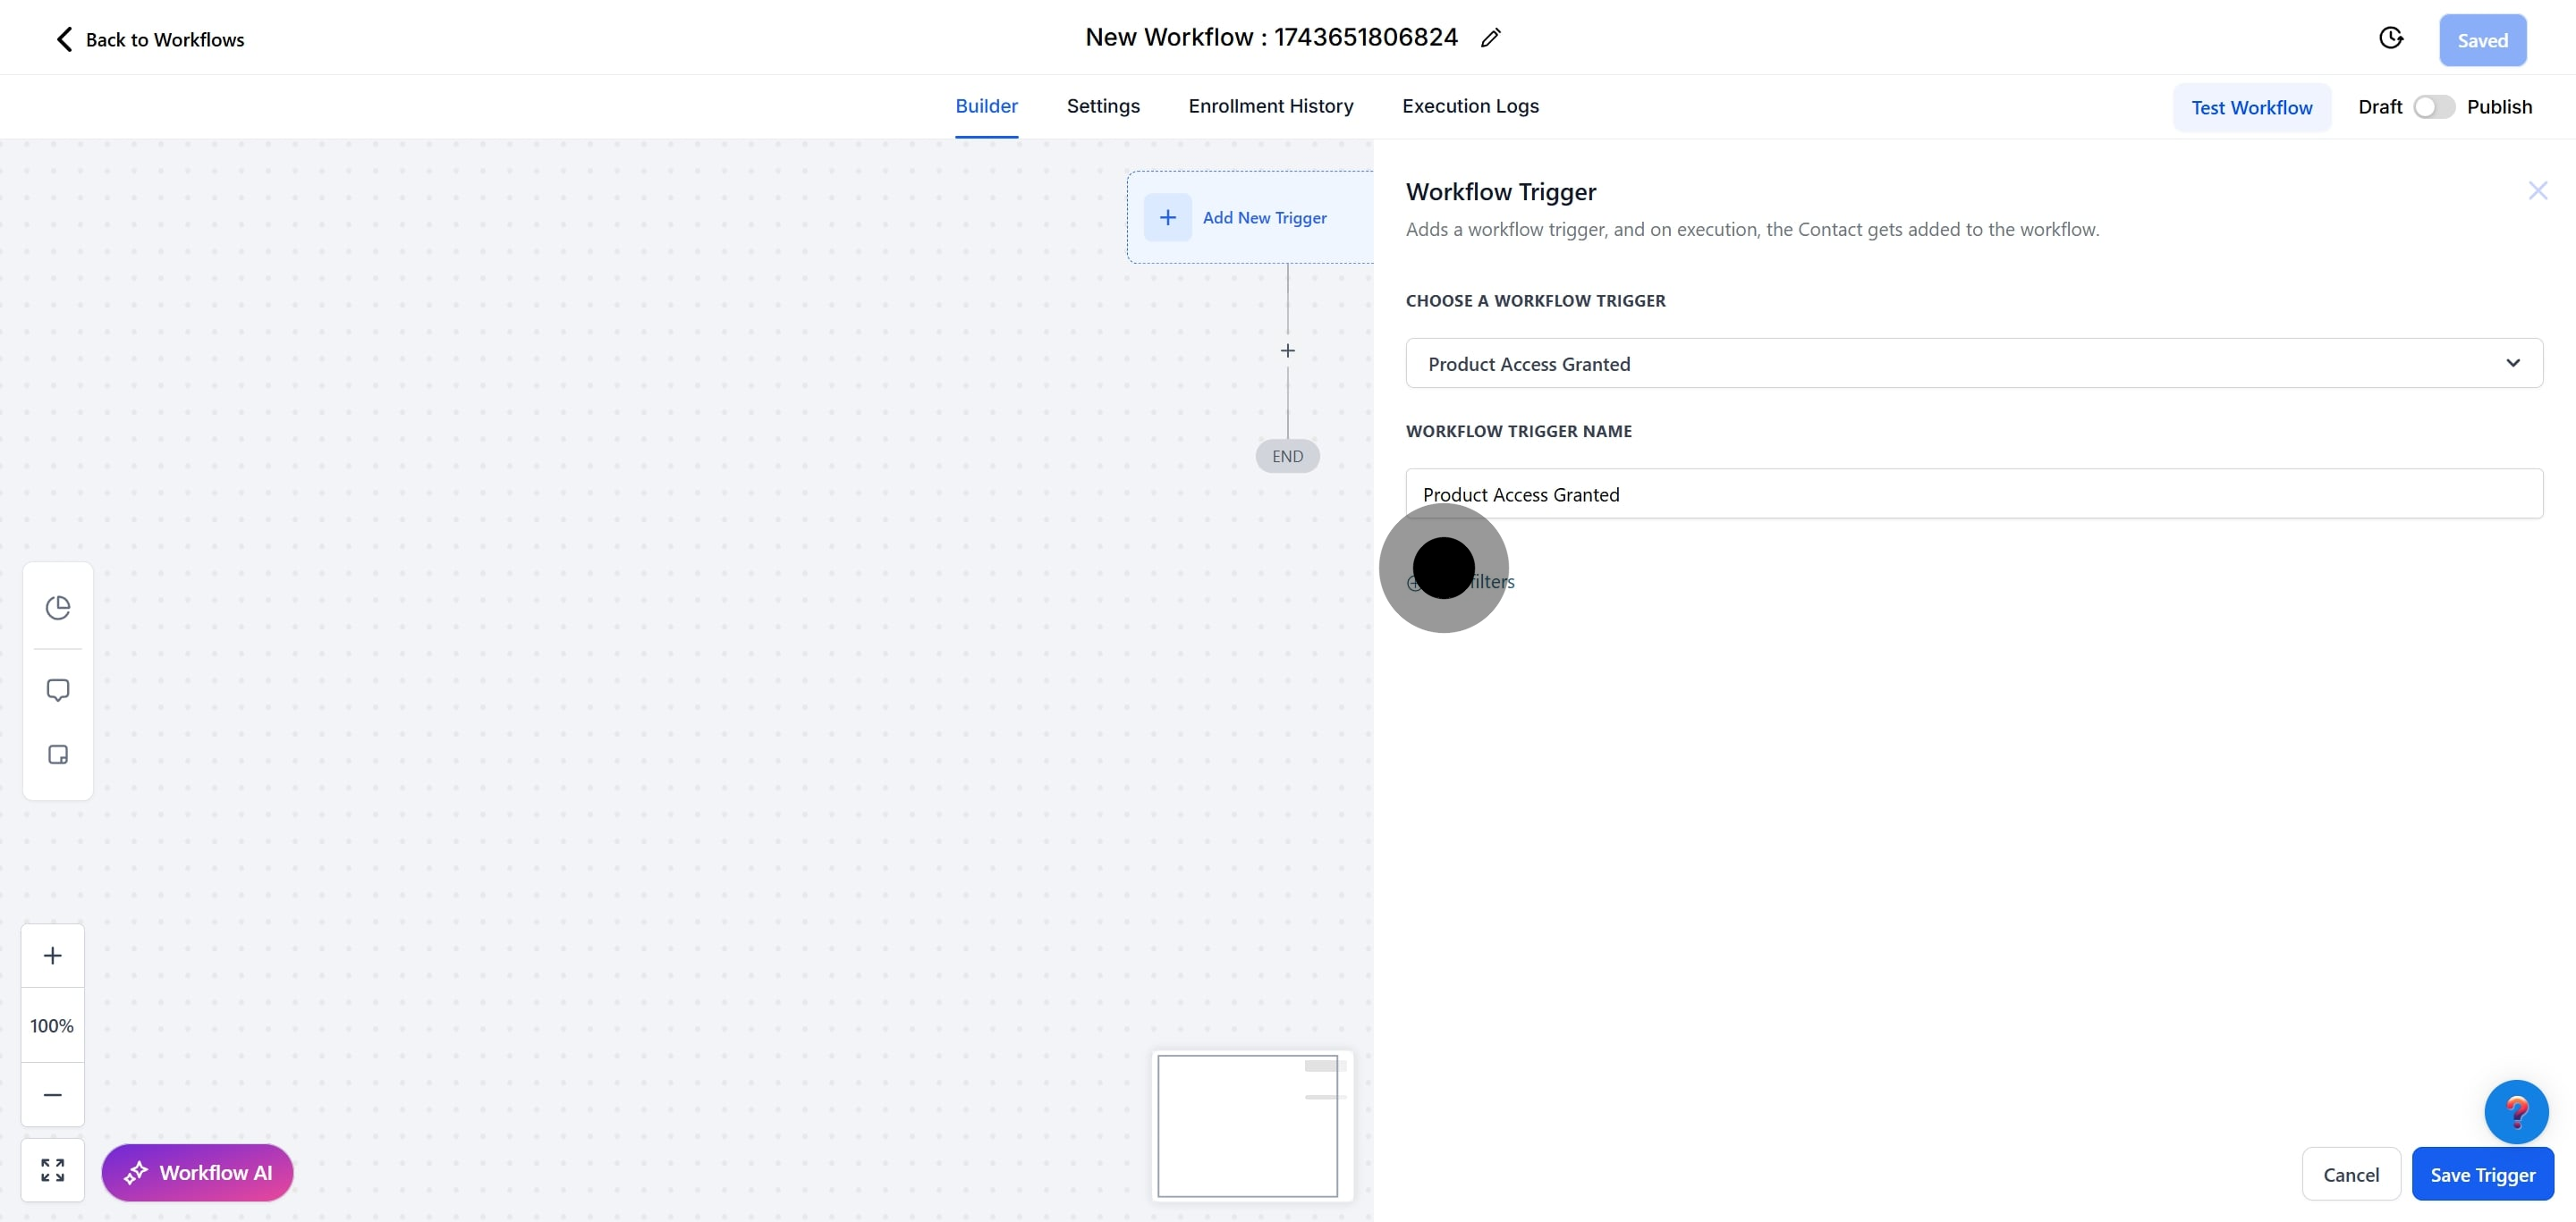Open the help question mark bubble
Image resolution: width=2576 pixels, height=1222 pixels.
[2516, 1111]
